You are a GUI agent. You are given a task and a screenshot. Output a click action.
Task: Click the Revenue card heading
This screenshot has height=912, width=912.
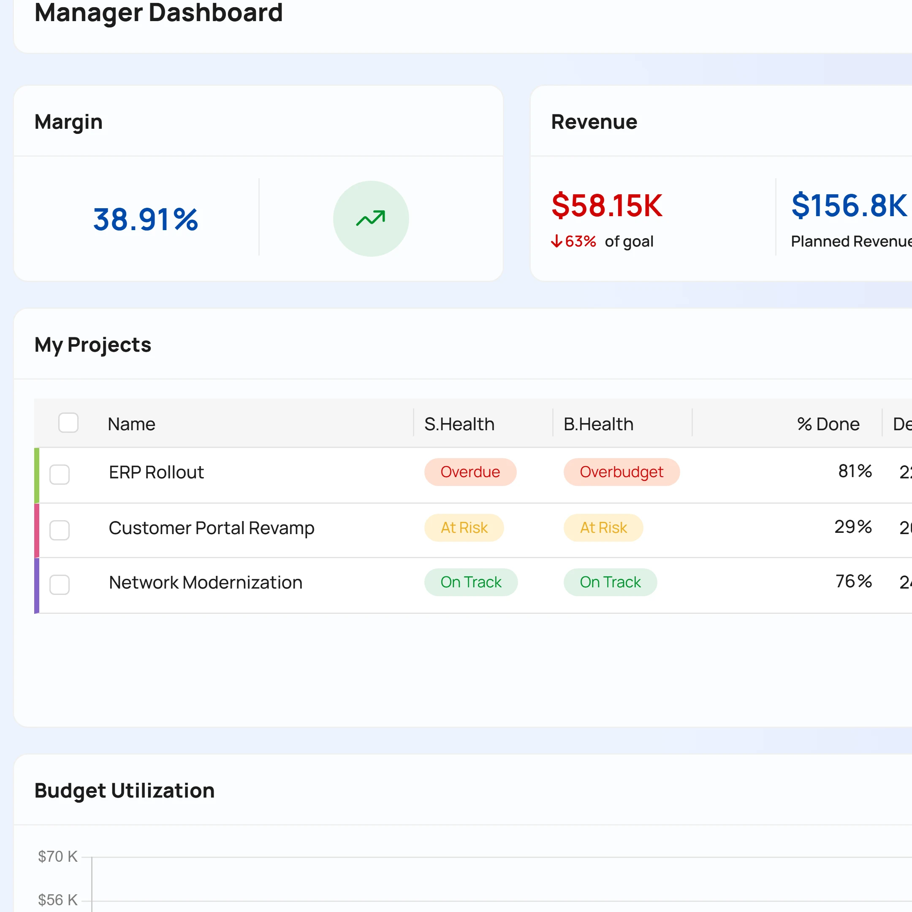click(x=594, y=122)
